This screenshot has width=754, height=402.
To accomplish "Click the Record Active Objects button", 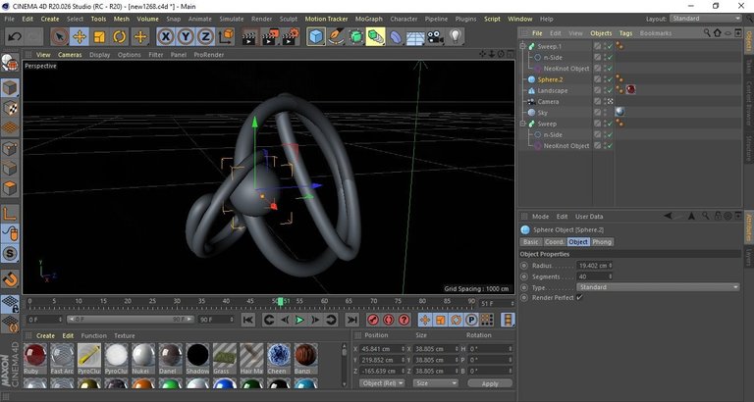I will (373, 320).
